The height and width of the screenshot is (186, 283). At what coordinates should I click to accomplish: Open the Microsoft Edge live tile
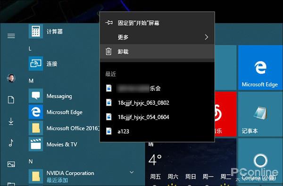261,68
